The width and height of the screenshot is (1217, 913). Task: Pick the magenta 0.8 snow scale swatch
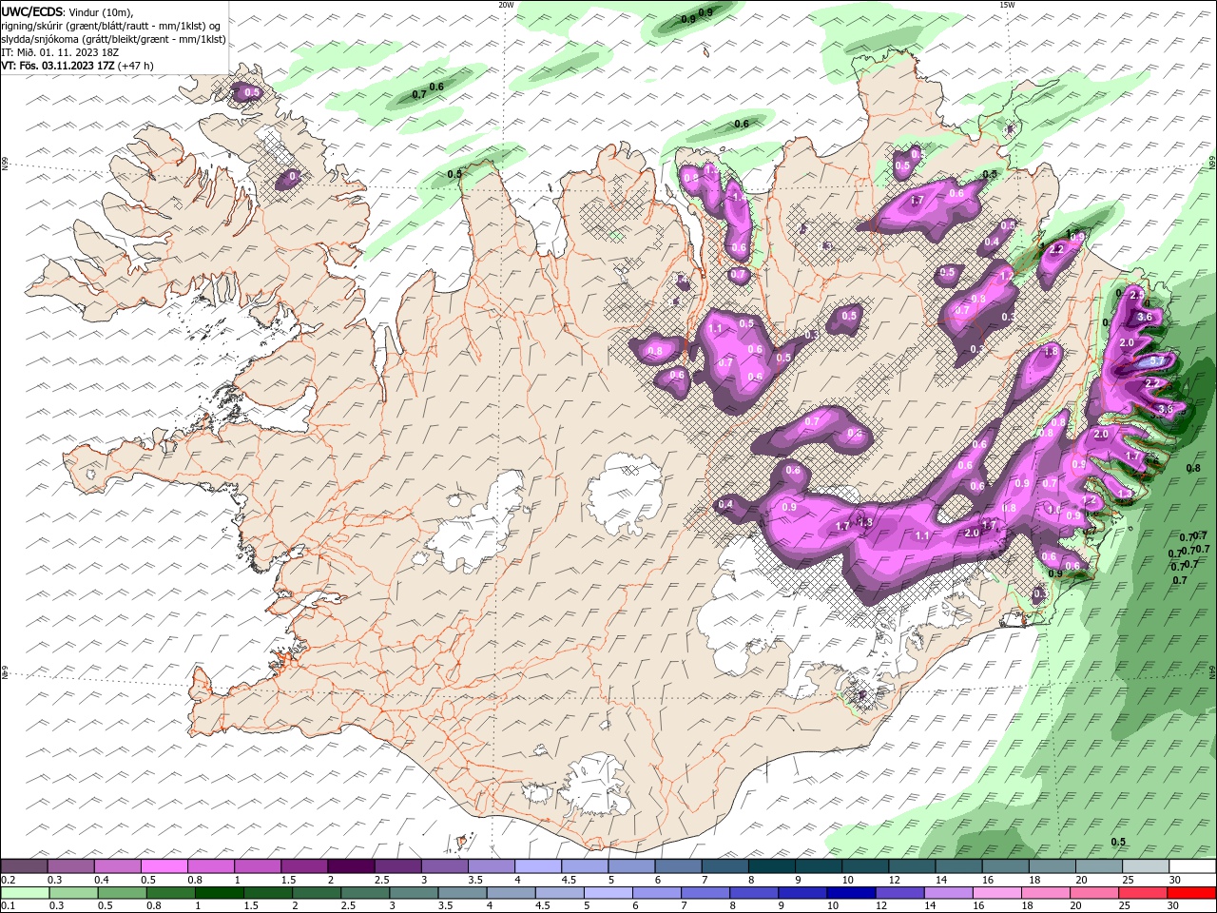click(x=210, y=866)
